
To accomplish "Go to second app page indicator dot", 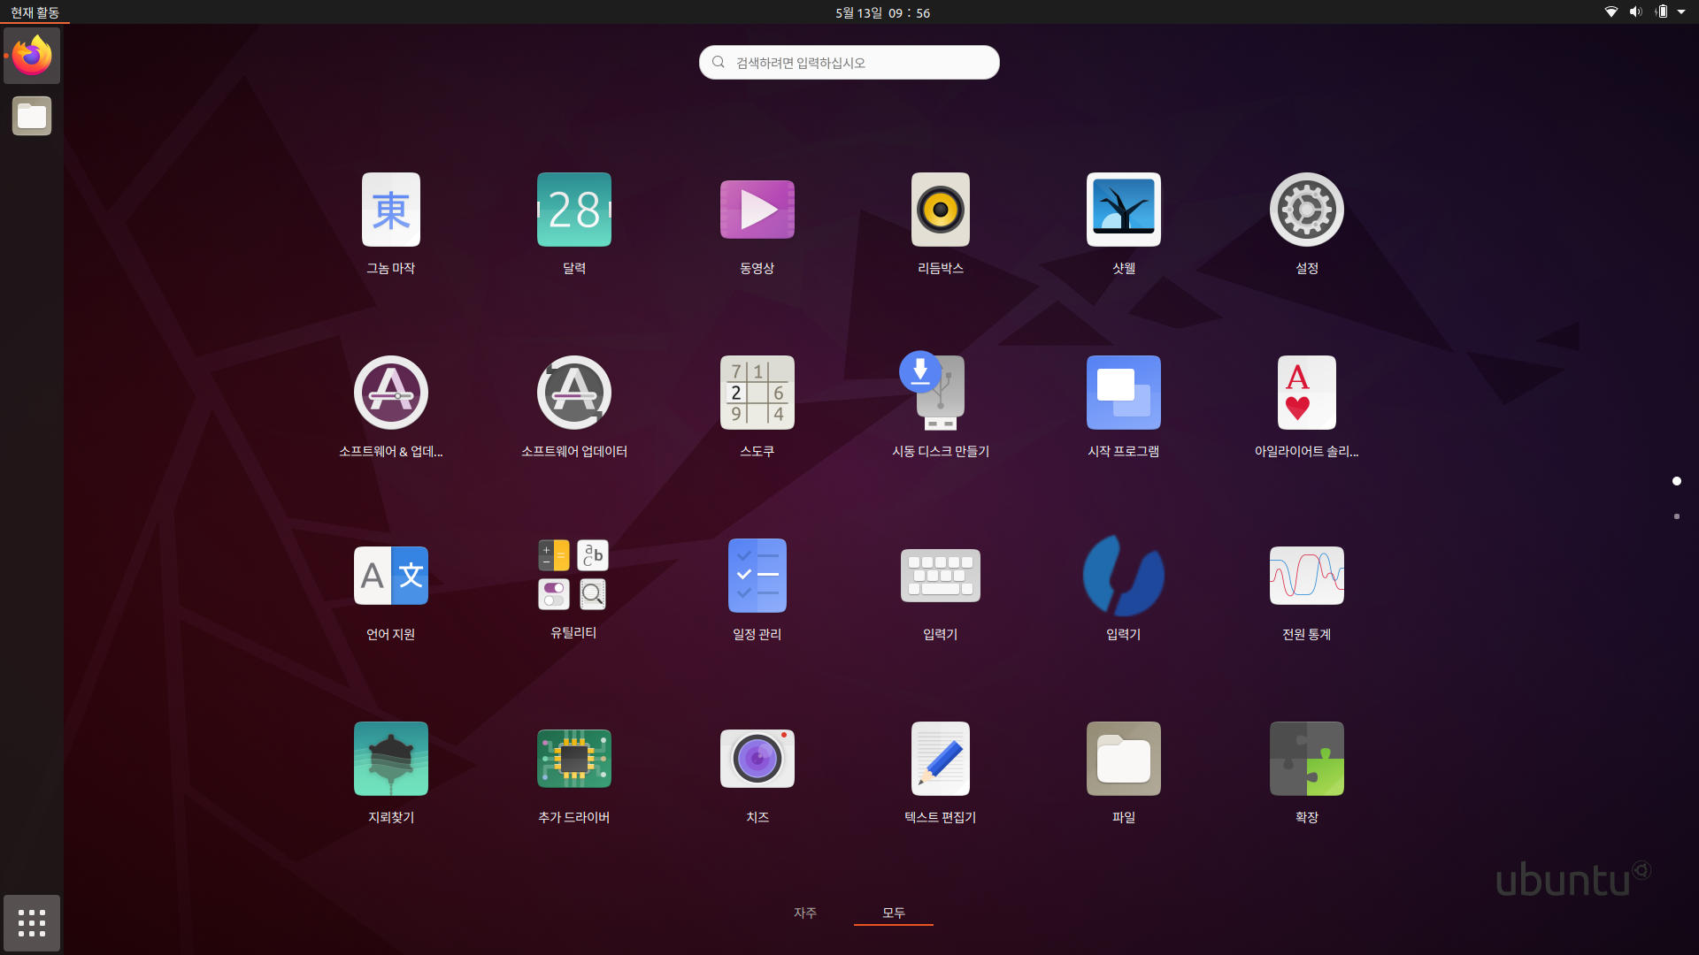I will 1677,516.
